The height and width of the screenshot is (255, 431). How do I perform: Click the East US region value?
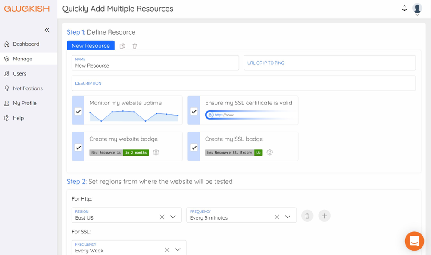(84, 218)
